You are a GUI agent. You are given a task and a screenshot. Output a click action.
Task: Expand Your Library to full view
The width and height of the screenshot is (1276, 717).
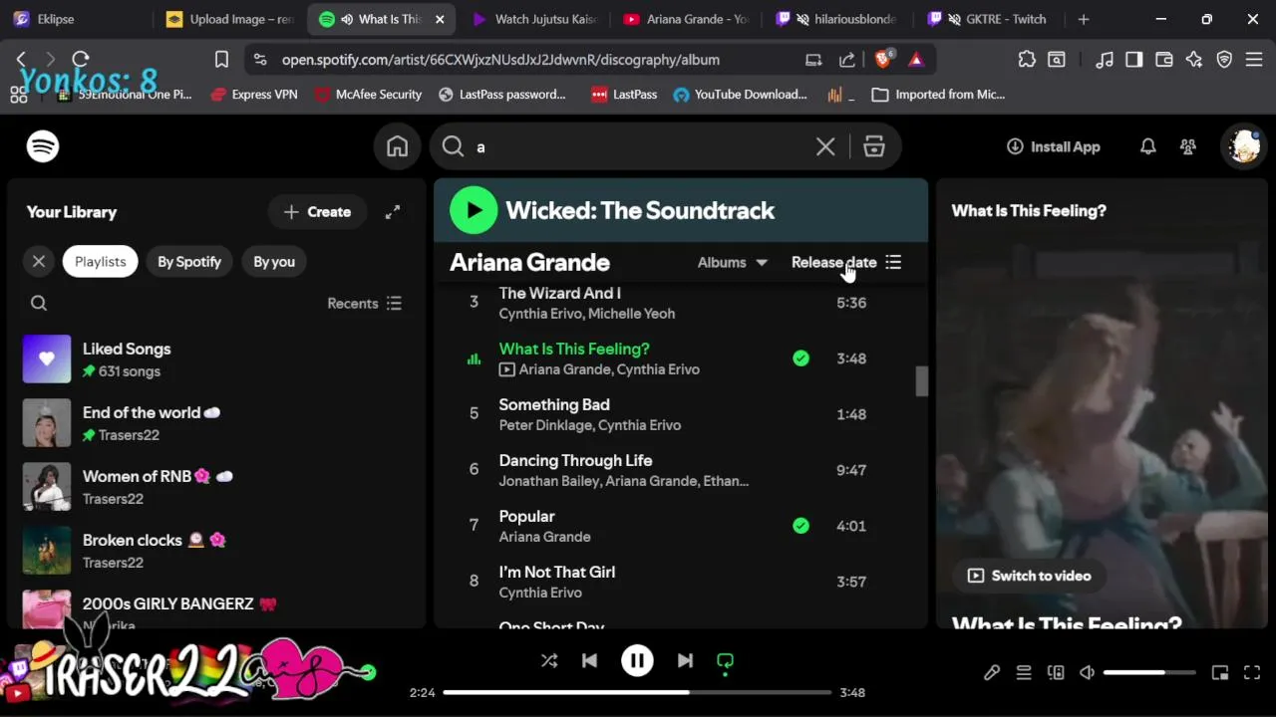tap(393, 212)
